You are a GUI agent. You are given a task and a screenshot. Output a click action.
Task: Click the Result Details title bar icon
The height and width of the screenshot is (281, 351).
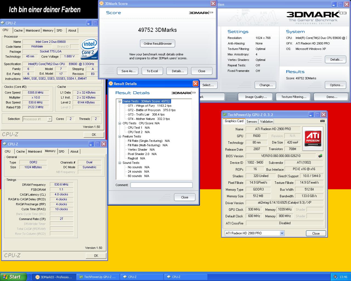(111, 84)
